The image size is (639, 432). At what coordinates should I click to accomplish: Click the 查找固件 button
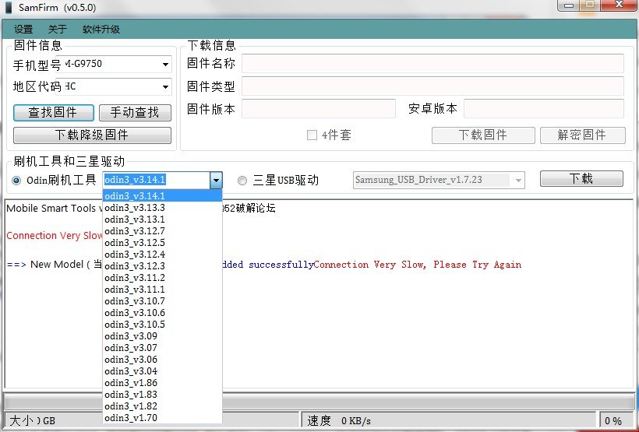tap(54, 113)
